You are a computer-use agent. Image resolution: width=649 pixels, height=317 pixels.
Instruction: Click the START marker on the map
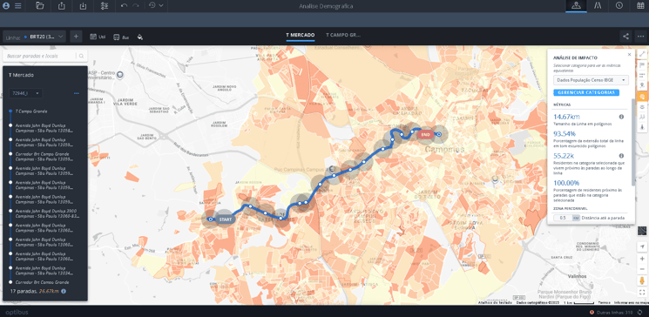225,219
